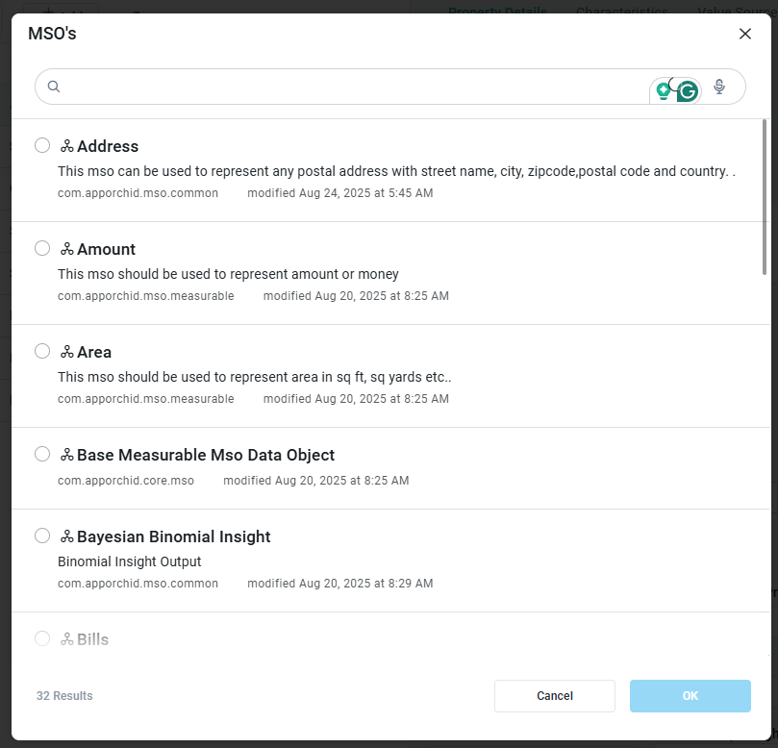Click the Grammarly extension icon
Image resolution: width=778 pixels, height=748 pixels.
pos(688,91)
